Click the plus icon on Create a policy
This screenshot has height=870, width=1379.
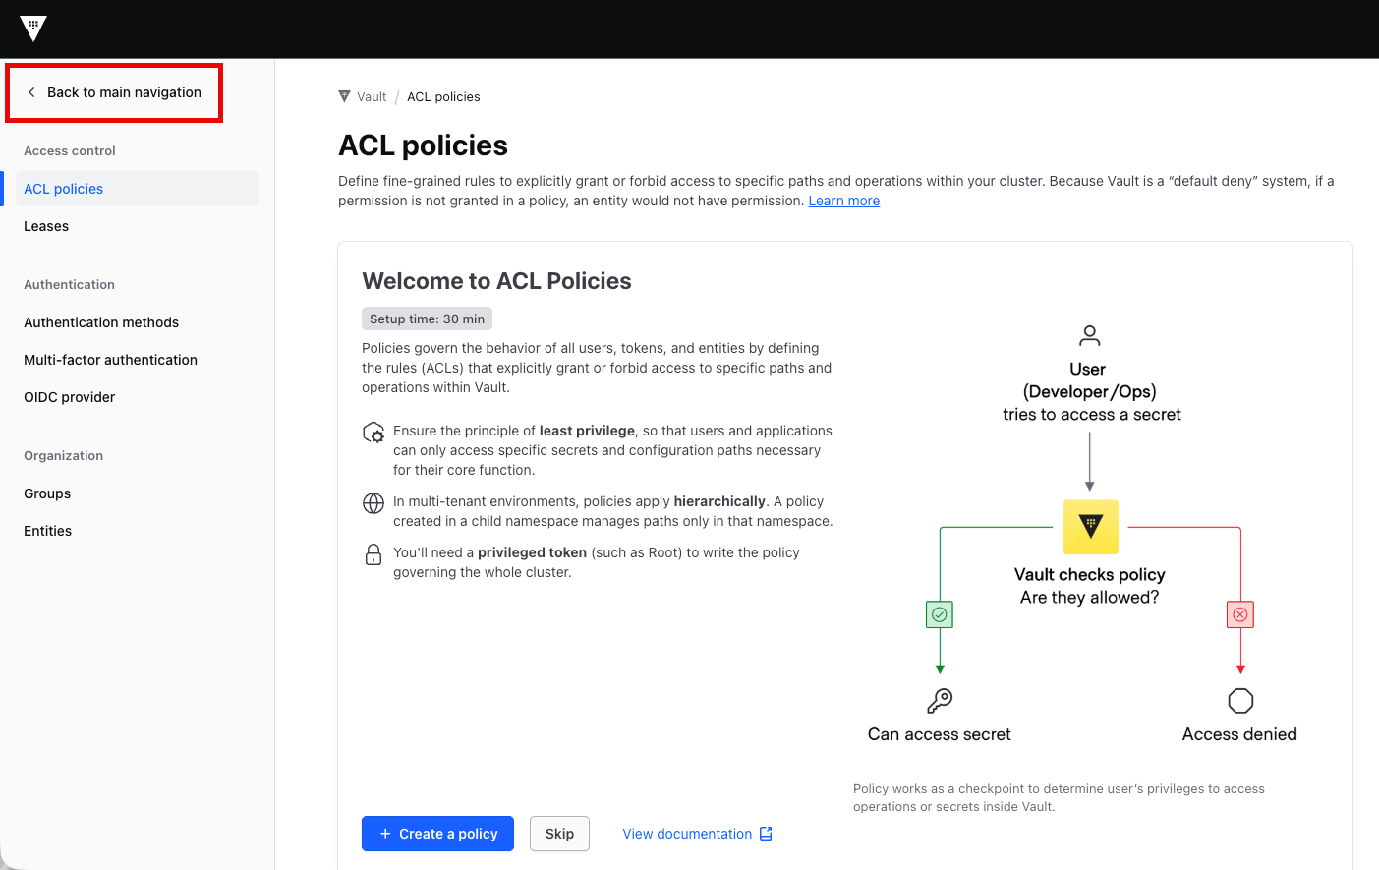[385, 834]
